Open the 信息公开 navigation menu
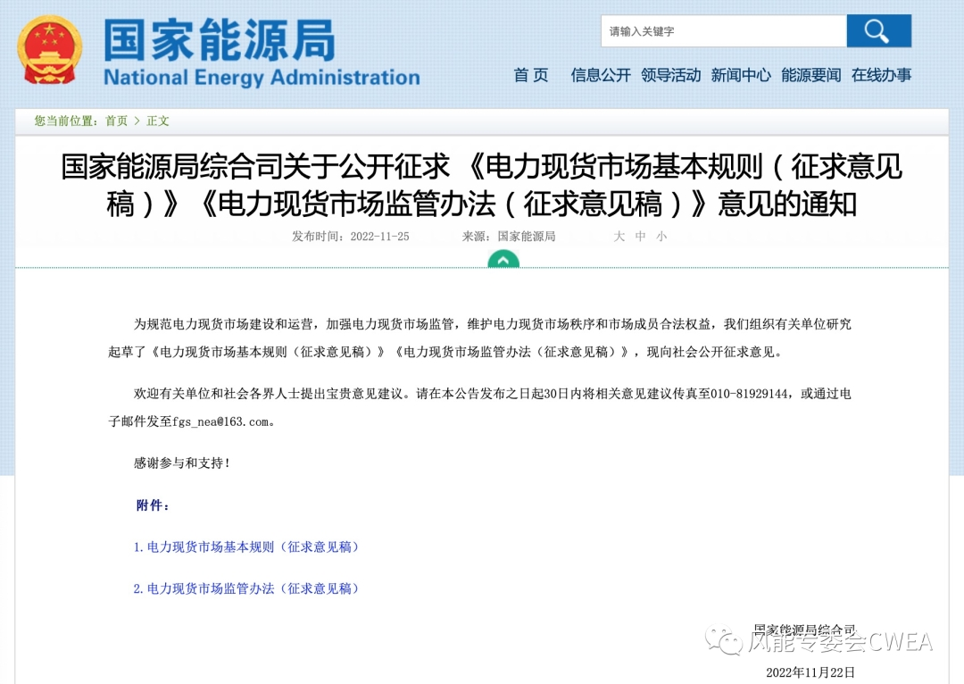Image resolution: width=964 pixels, height=684 pixels. [601, 75]
